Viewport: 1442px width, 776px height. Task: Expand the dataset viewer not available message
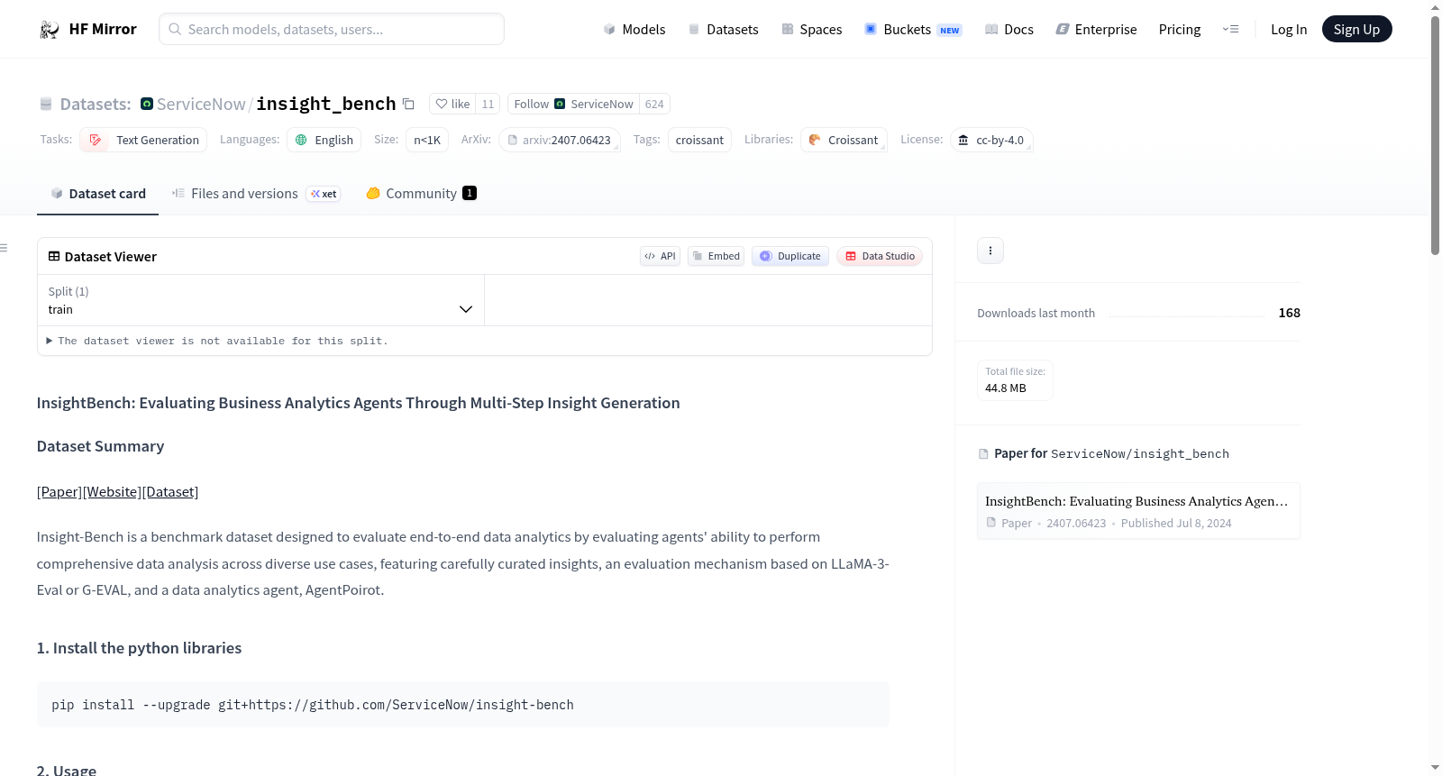[217, 341]
